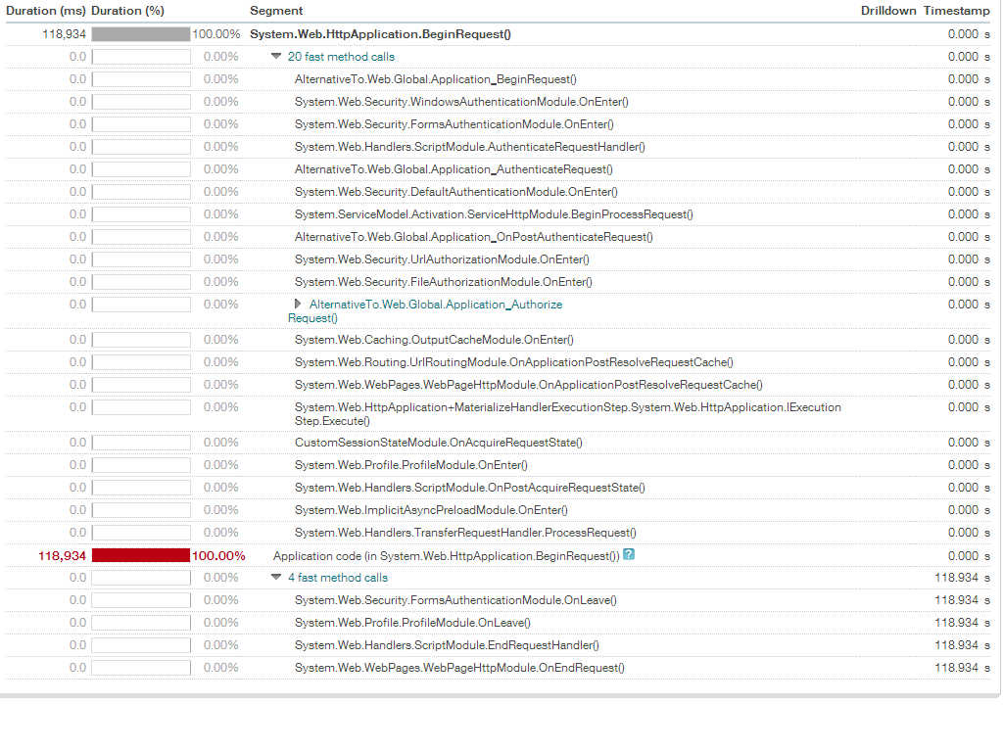
Task: Open help icon beside Application code row
Action: coord(629,554)
